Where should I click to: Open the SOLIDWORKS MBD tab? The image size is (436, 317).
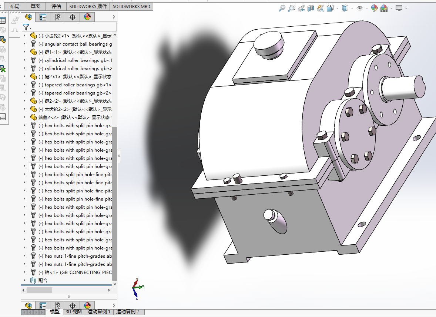[x=131, y=7]
